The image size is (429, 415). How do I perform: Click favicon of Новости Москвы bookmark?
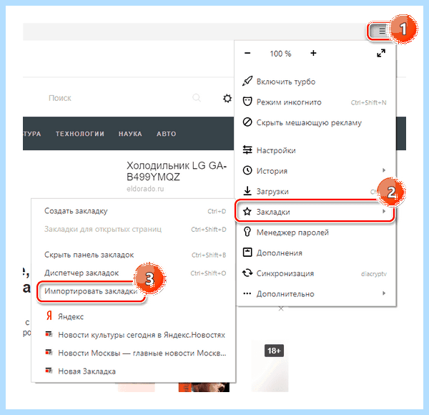(49, 352)
